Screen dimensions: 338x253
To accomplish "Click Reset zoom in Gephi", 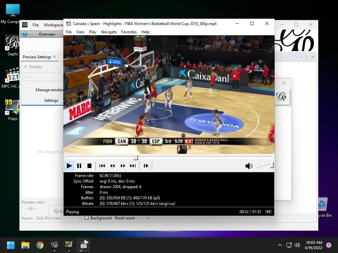I will (x=125, y=218).
